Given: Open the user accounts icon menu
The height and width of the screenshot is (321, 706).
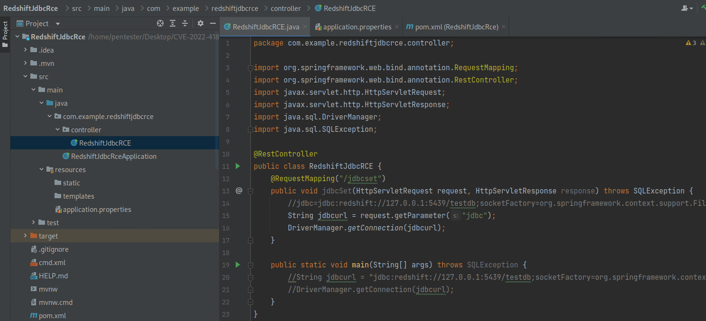Looking at the screenshot, I should click(687, 8).
